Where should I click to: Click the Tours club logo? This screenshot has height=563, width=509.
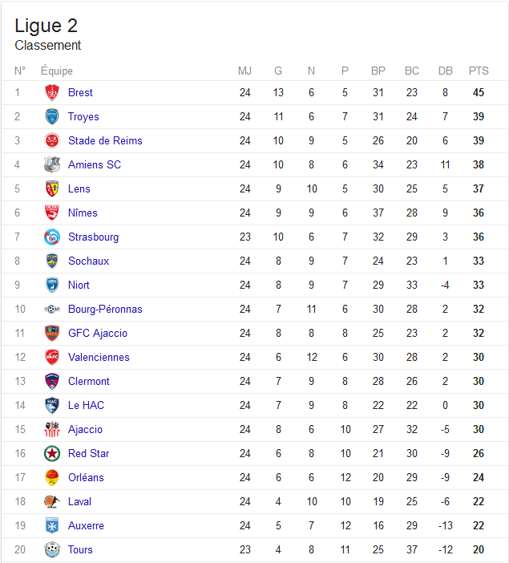pyautogui.click(x=52, y=549)
